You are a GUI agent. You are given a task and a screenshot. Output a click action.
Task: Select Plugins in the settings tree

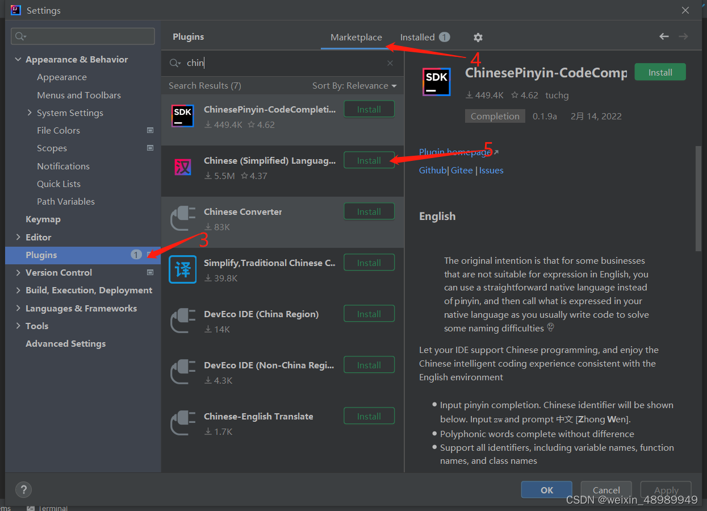(x=83, y=255)
